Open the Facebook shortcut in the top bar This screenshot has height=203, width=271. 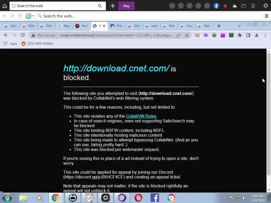(216, 6)
